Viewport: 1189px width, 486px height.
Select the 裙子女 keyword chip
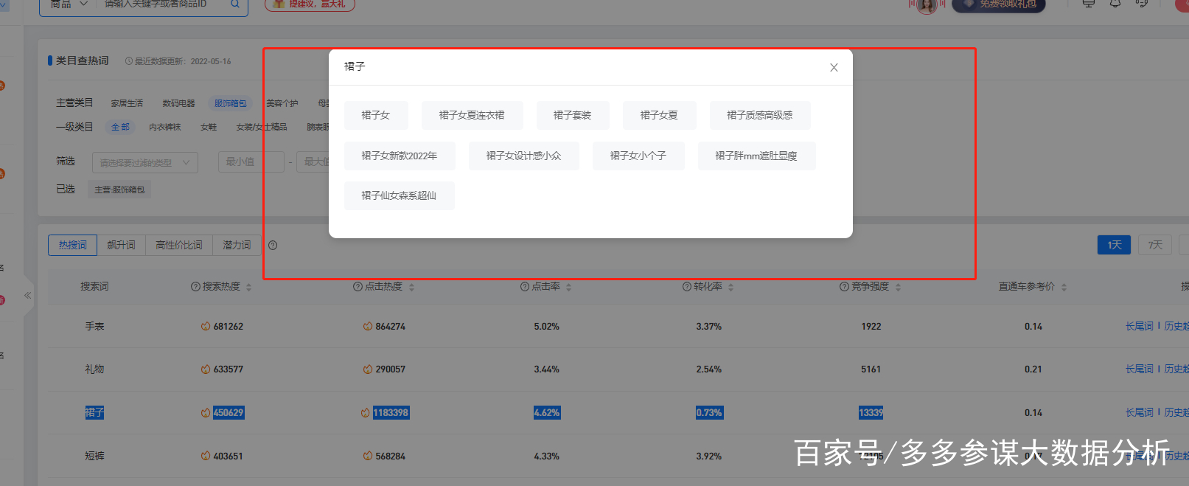point(375,115)
